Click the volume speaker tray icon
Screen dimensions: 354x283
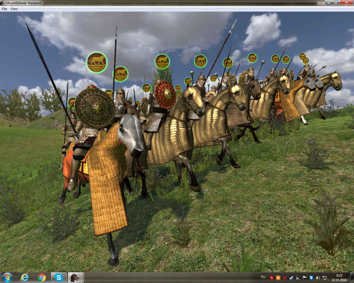click(318, 277)
